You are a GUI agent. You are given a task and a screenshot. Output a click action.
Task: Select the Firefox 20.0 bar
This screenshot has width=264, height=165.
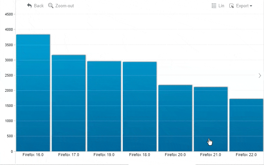click(175, 118)
